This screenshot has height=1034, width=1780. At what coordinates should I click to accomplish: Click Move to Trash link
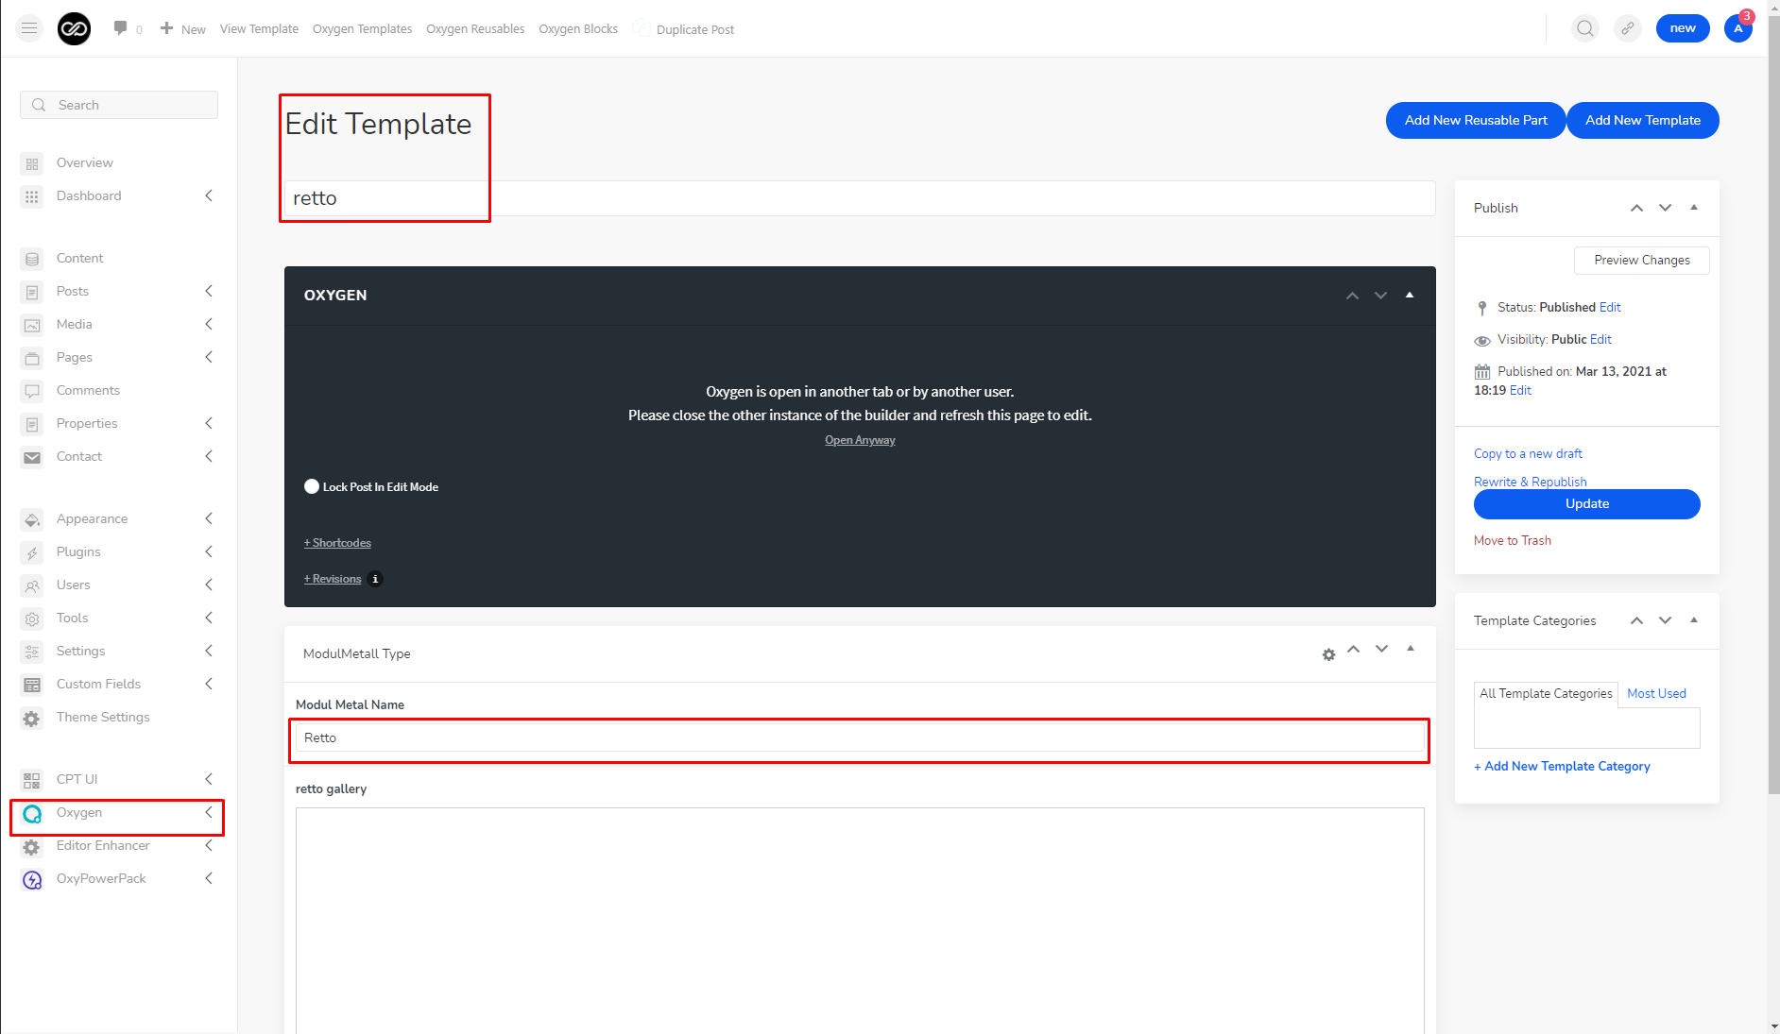click(1513, 540)
